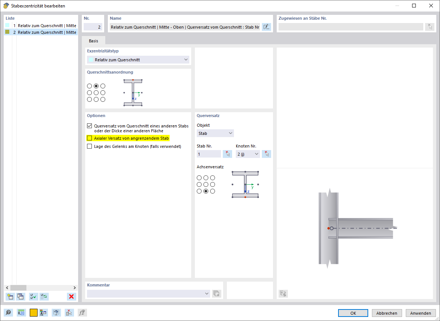
Task: Enable Lage des Gelenks am Knoten checkbox
Action: (90, 146)
